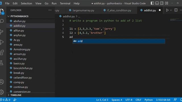182x102 pixels.
Task: Click unsaved dot on addlist.py tab
Action: point(160,10)
